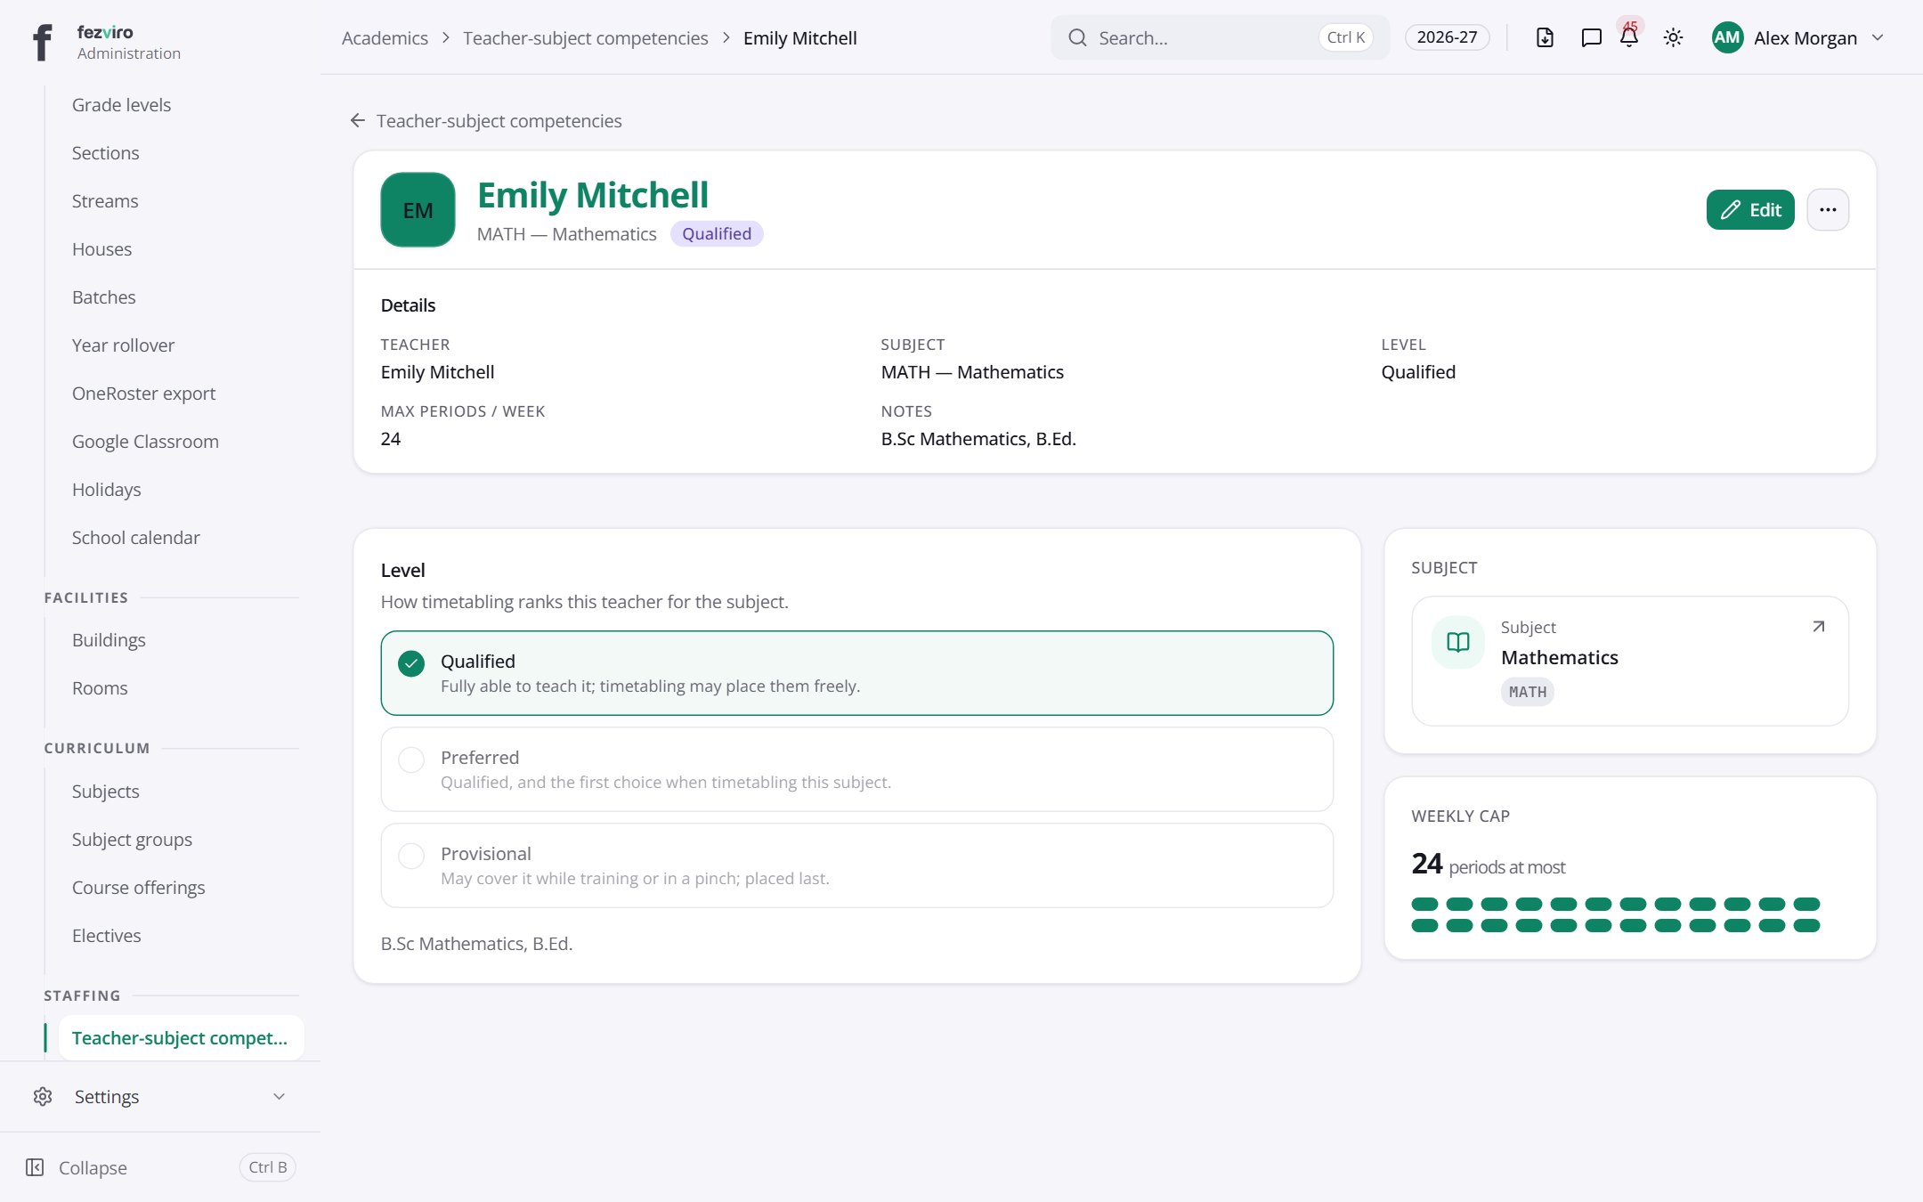Select the Provisional level option

pyautogui.click(x=856, y=865)
